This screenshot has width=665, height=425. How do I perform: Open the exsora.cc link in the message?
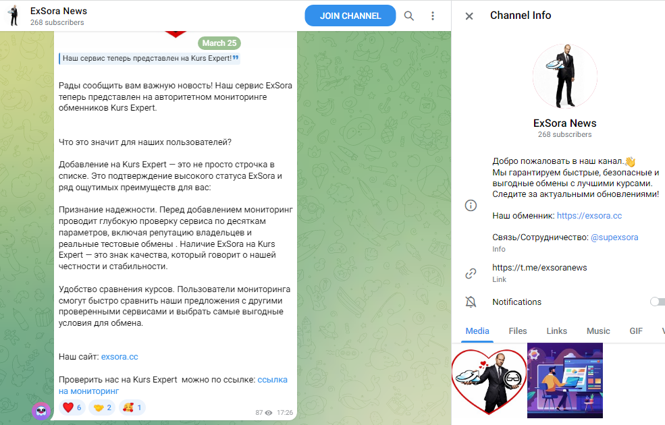click(x=119, y=357)
